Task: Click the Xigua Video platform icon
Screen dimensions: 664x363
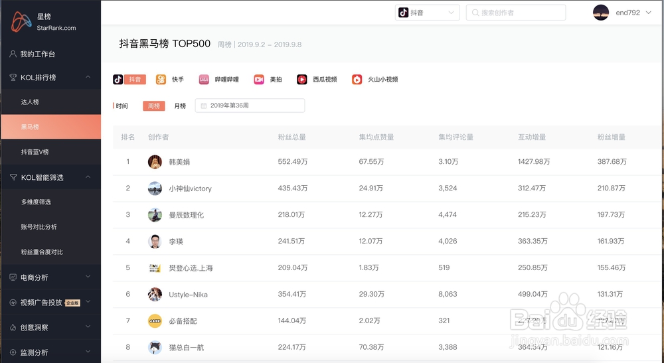Action: 302,79
